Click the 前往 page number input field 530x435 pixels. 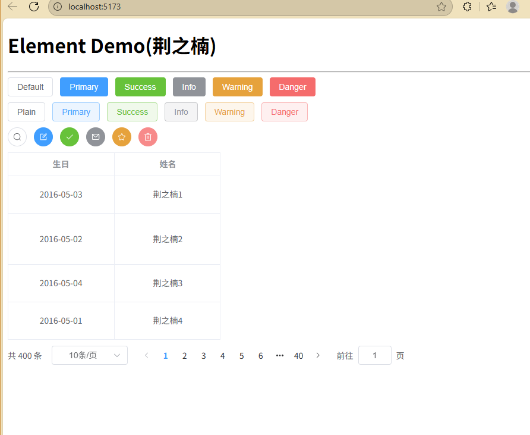[x=375, y=355]
